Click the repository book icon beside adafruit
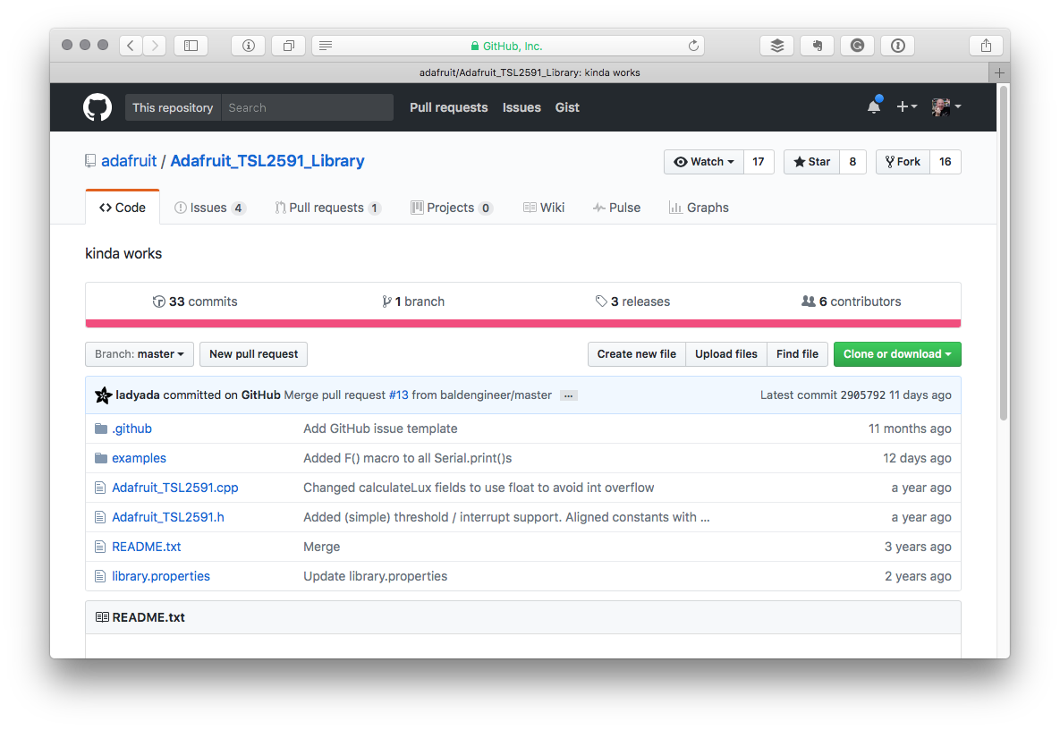This screenshot has height=730, width=1060. [x=90, y=161]
